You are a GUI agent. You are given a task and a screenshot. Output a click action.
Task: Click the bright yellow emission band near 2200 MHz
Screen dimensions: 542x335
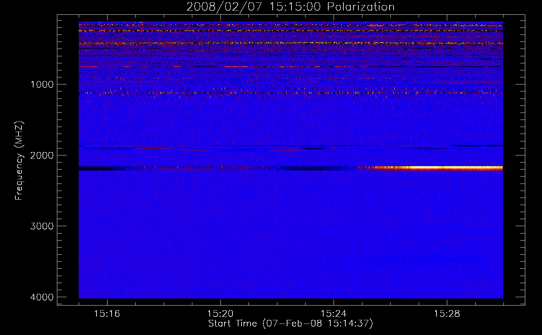(456, 168)
